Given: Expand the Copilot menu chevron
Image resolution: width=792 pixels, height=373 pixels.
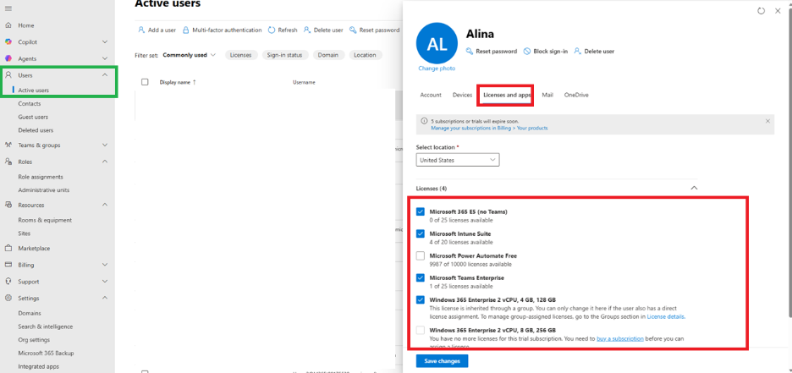Looking at the screenshot, I should pyautogui.click(x=105, y=42).
